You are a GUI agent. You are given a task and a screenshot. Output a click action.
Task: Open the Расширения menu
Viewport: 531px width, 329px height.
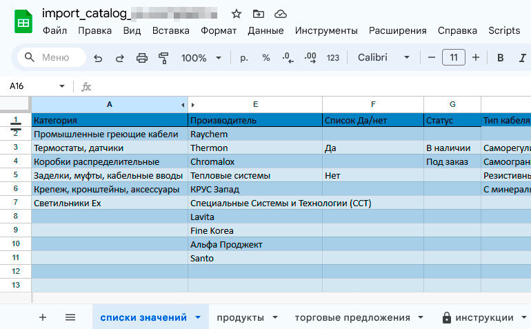pos(398,30)
